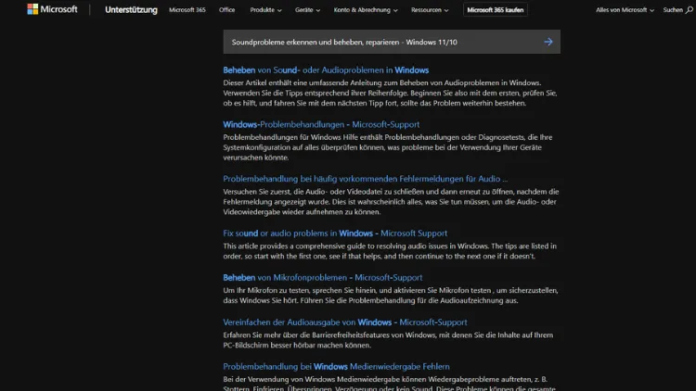This screenshot has width=696, height=391.
Task: Submit search with the blue arrow
Action: tap(548, 42)
